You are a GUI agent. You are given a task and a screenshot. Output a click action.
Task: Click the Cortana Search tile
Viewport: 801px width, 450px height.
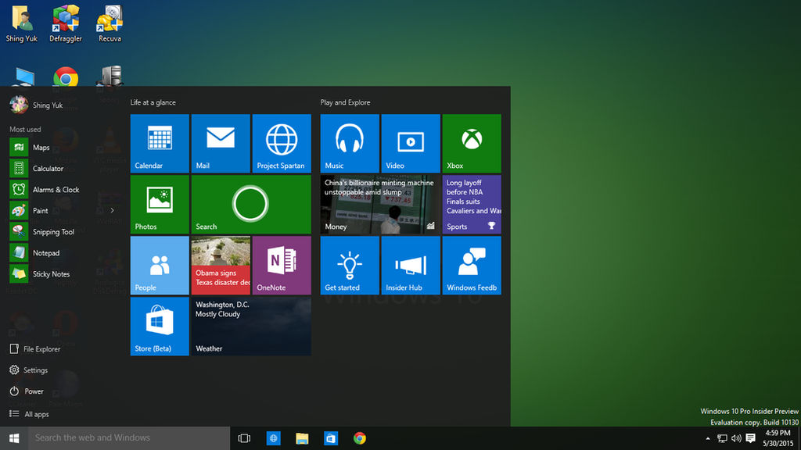tap(251, 205)
